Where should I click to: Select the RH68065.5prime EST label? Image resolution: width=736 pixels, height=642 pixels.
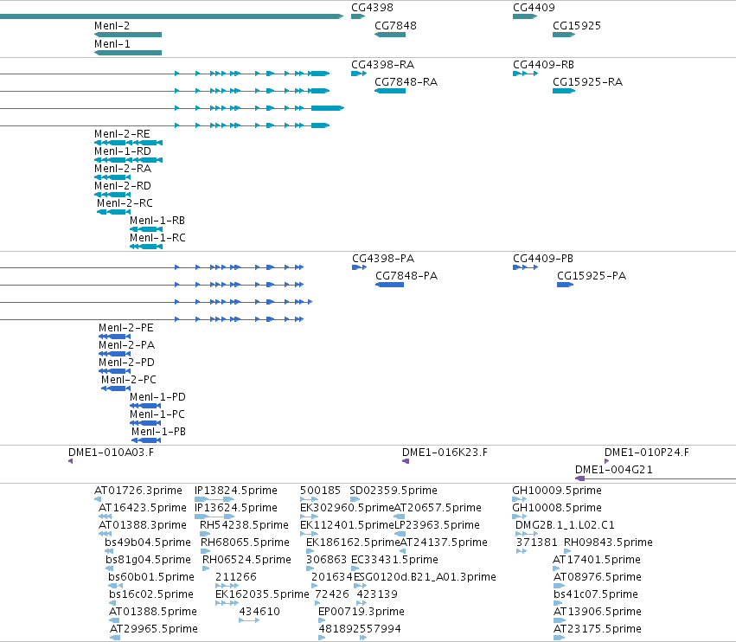[x=245, y=542]
